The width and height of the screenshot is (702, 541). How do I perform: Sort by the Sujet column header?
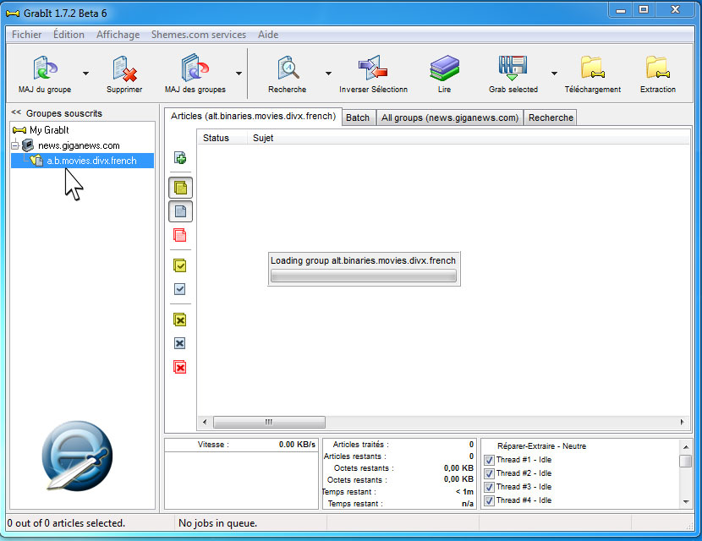click(469, 138)
